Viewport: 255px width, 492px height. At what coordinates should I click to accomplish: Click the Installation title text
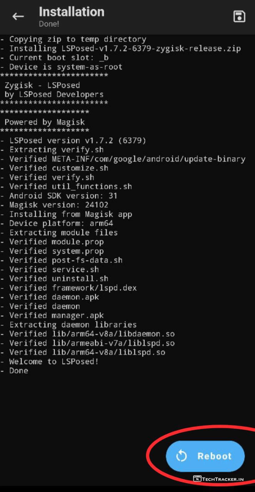point(72,12)
